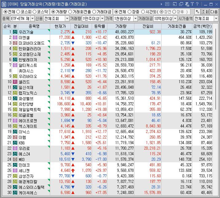The width and height of the screenshot is (220, 198).
Task: Sort by the 등락률 column header
Action: (x=99, y=26)
